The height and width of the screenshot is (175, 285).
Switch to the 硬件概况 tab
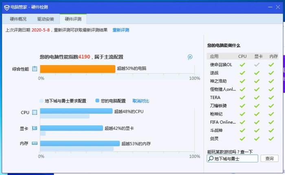[18, 19]
